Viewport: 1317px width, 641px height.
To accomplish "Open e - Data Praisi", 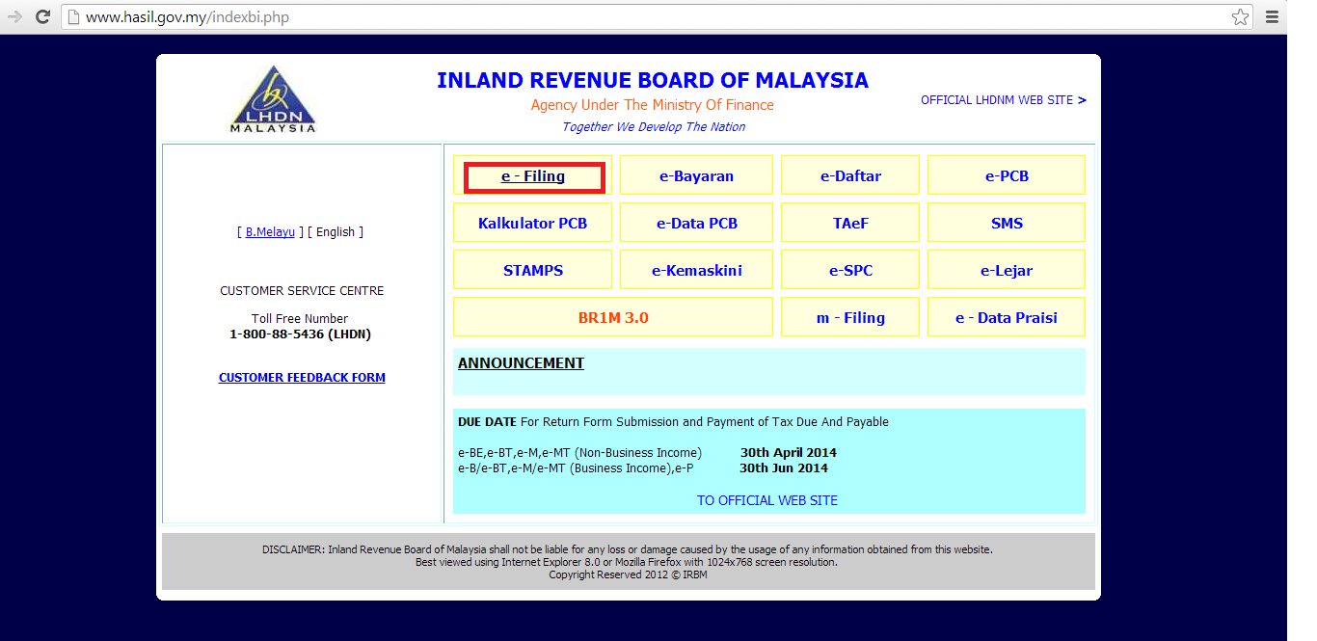I will coord(1007,317).
